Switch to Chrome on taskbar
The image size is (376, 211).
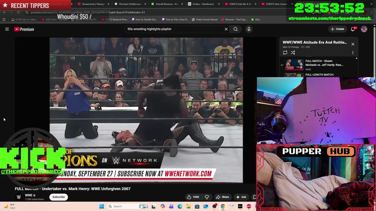[223, 206]
